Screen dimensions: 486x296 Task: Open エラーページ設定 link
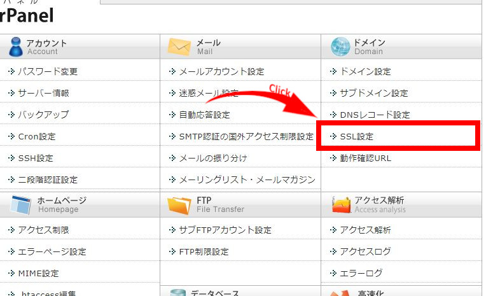pos(52,251)
